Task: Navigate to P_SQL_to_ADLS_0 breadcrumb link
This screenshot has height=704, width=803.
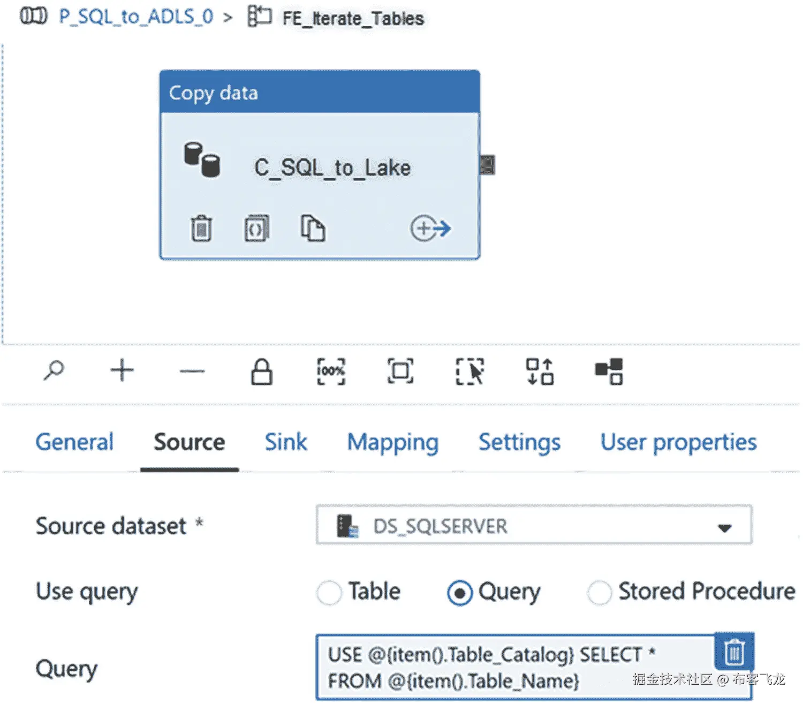Action: click(135, 17)
